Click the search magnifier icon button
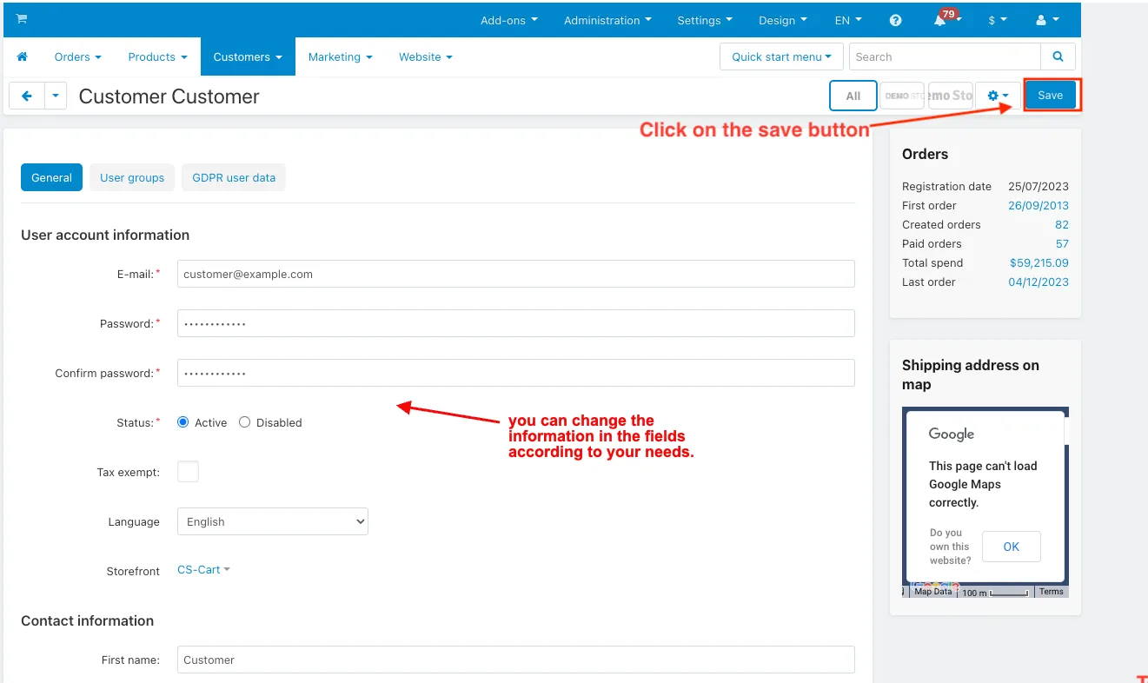This screenshot has width=1148, height=683. pyautogui.click(x=1058, y=56)
